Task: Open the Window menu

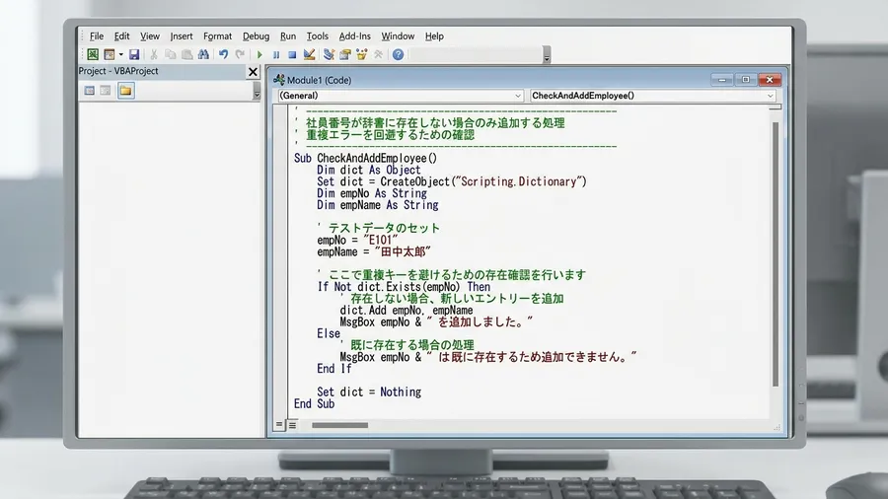Action: pos(398,36)
